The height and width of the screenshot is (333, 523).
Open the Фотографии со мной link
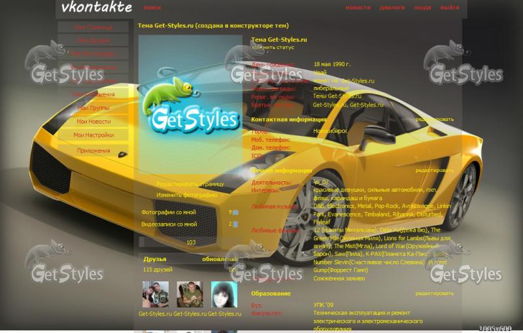(x=169, y=212)
